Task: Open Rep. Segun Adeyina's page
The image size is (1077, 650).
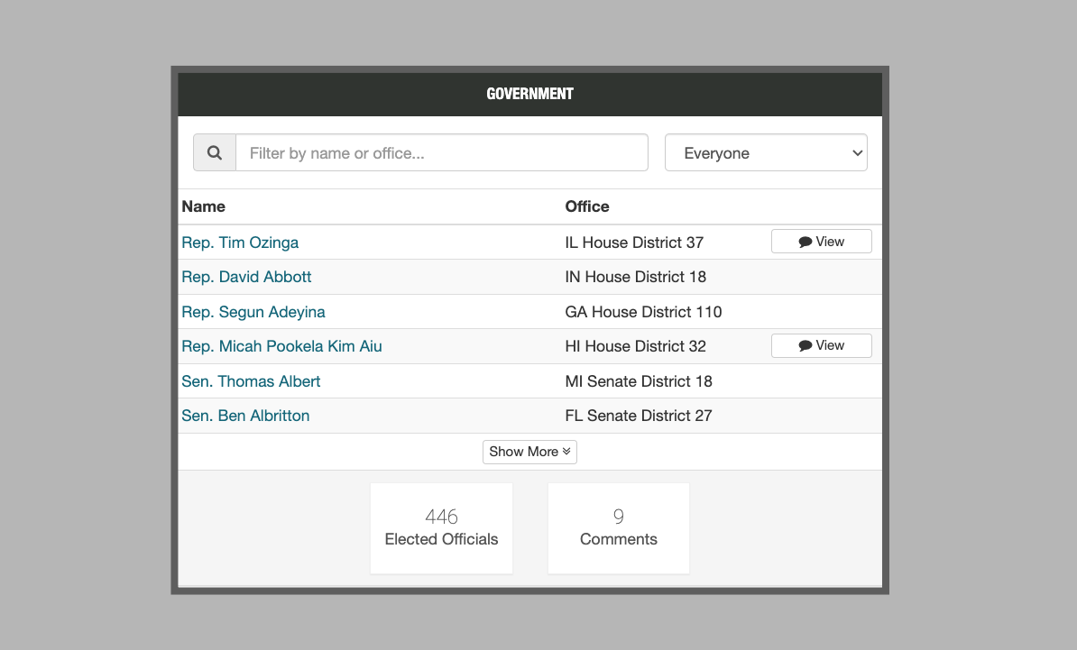Action: click(253, 312)
